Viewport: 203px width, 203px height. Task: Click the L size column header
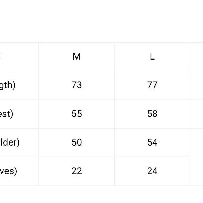[x=152, y=56]
